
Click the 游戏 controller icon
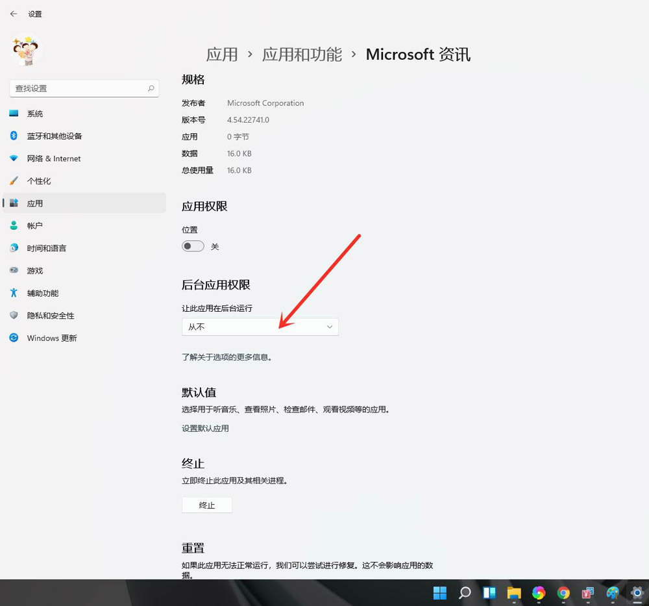[14, 270]
